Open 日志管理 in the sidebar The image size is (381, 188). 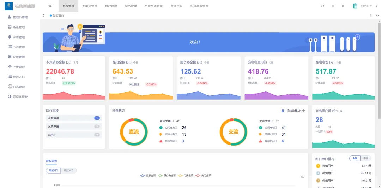coord(18,87)
